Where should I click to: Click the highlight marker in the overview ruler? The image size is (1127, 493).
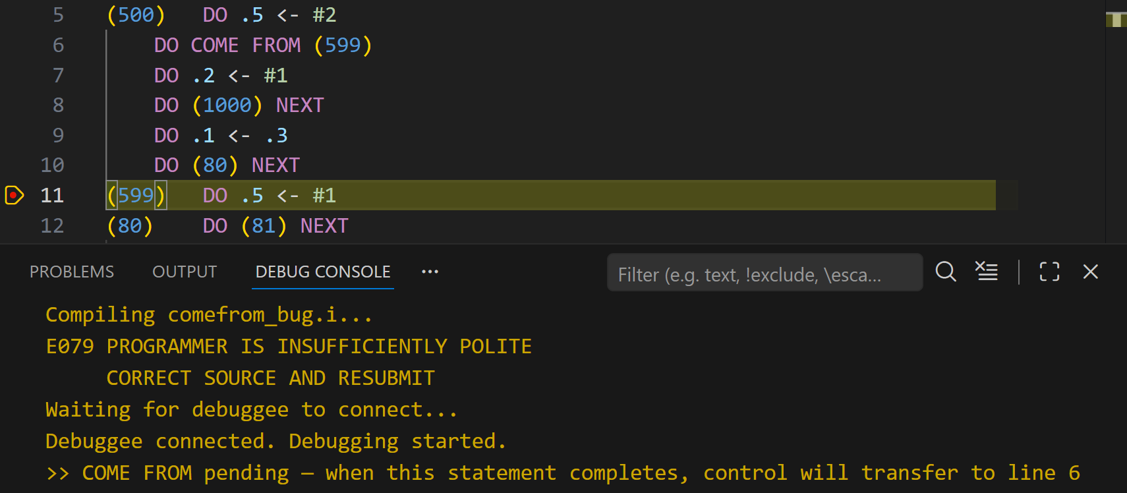point(1115,20)
